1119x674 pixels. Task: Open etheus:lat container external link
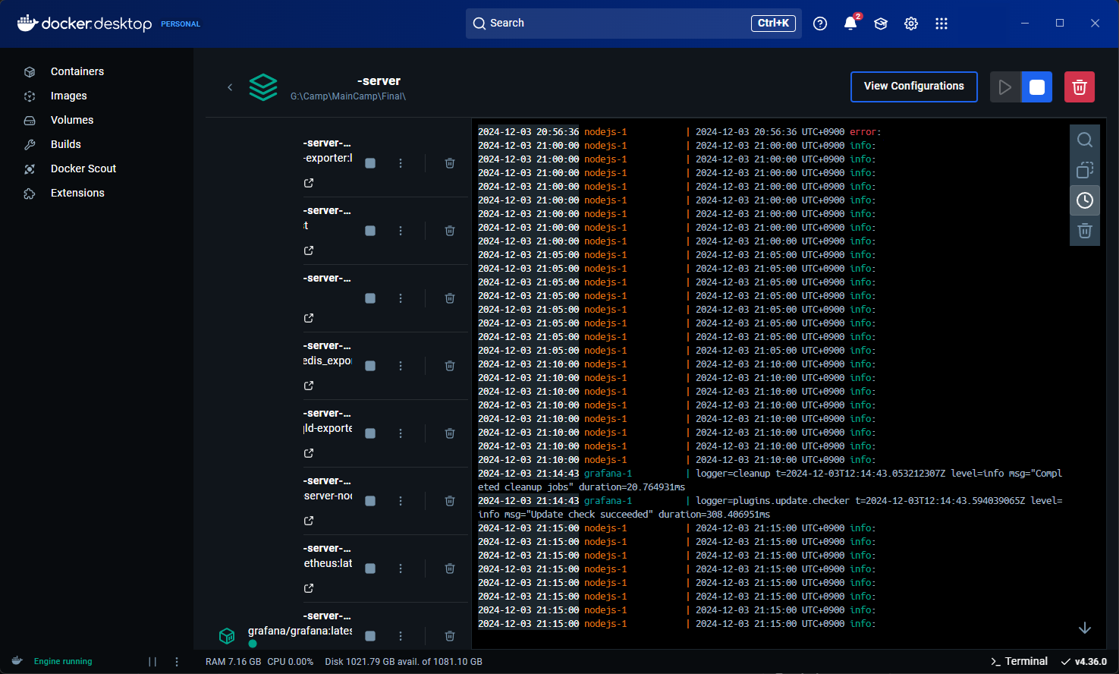309,588
